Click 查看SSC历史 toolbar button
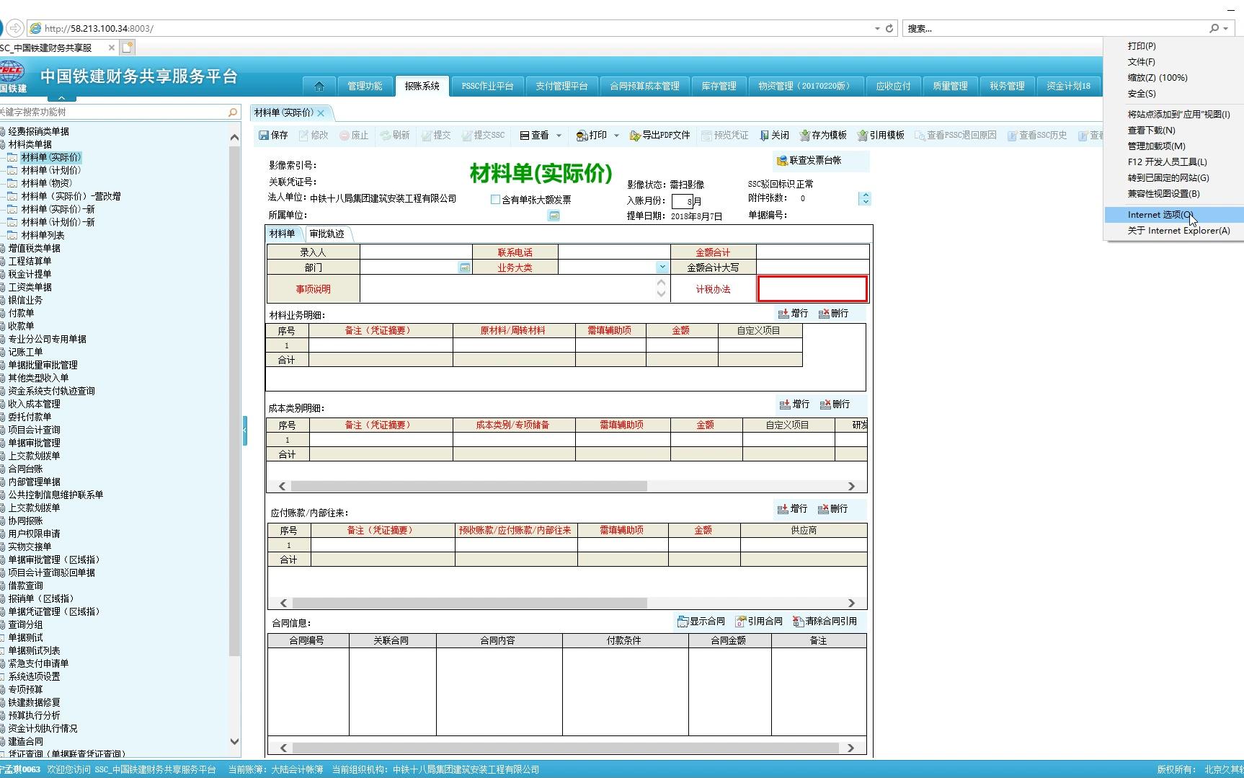Screen dimensions: 1244x778 [x=1036, y=135]
